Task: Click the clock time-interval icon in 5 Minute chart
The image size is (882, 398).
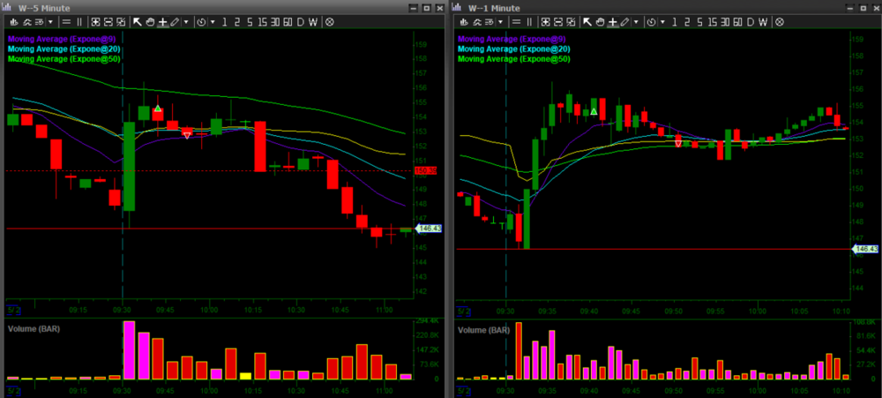Action: [x=203, y=20]
